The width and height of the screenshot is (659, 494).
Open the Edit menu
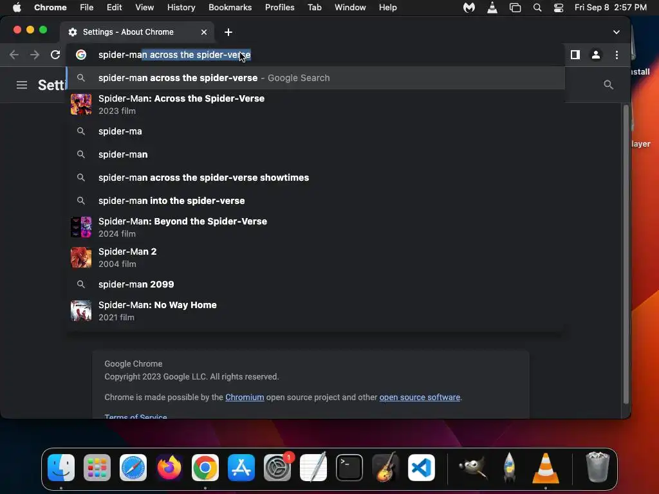pyautogui.click(x=114, y=7)
